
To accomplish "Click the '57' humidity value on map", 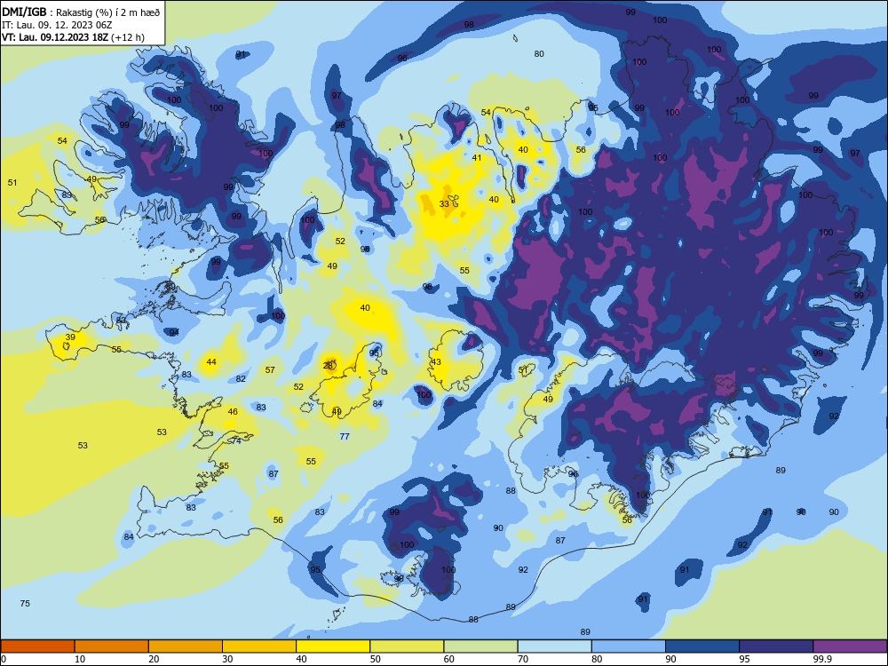I will 270,369.
